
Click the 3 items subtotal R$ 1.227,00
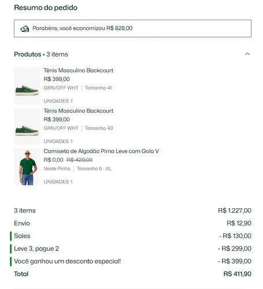(235, 210)
